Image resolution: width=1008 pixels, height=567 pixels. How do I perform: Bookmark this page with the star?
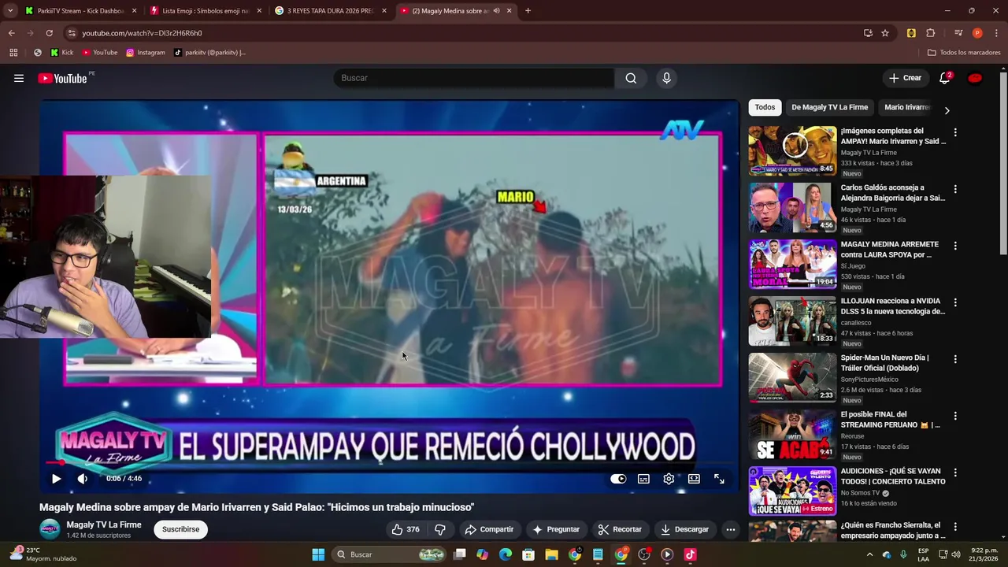pos(885,33)
